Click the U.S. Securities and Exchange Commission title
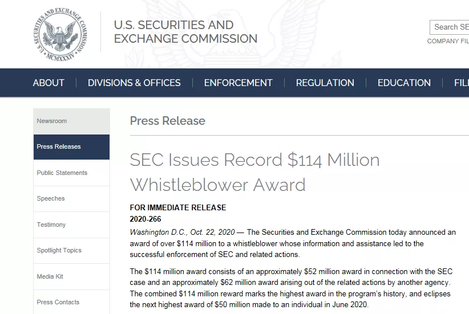This screenshot has width=469, height=314. tap(185, 32)
